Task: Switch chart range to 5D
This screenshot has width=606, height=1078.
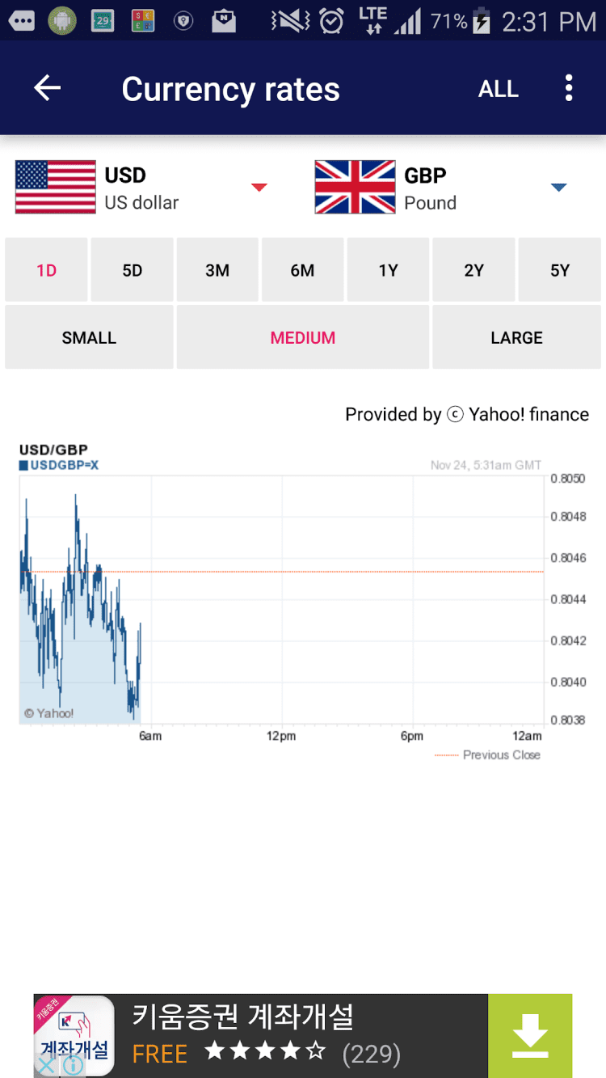Action: pyautogui.click(x=133, y=270)
